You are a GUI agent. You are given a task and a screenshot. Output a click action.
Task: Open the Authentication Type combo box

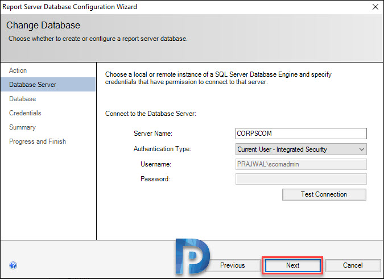coord(301,149)
